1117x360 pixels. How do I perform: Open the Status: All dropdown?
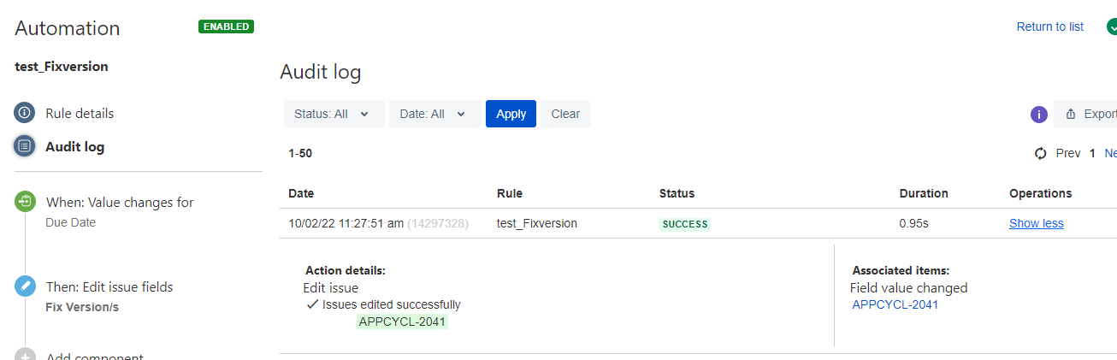pyautogui.click(x=334, y=114)
